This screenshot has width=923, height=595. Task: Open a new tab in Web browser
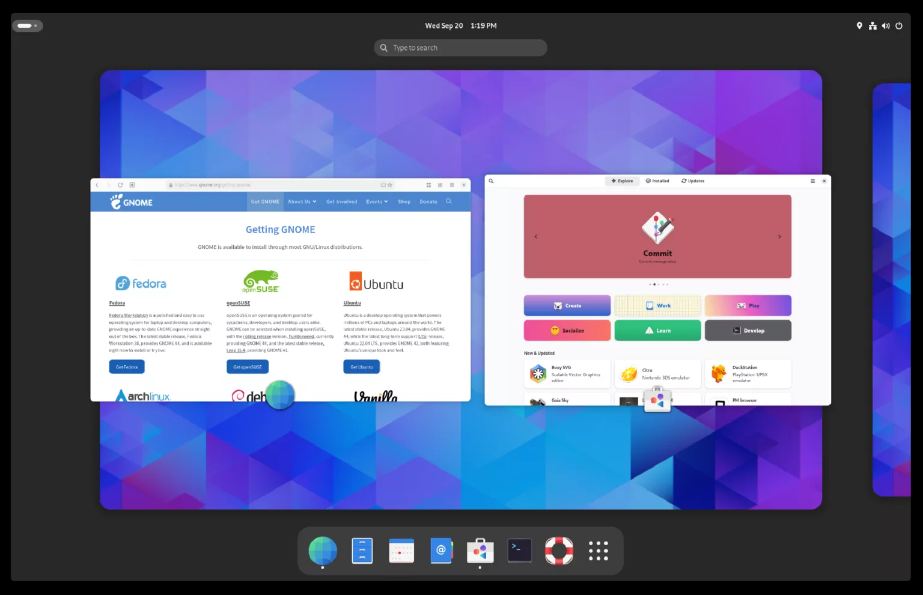point(132,185)
